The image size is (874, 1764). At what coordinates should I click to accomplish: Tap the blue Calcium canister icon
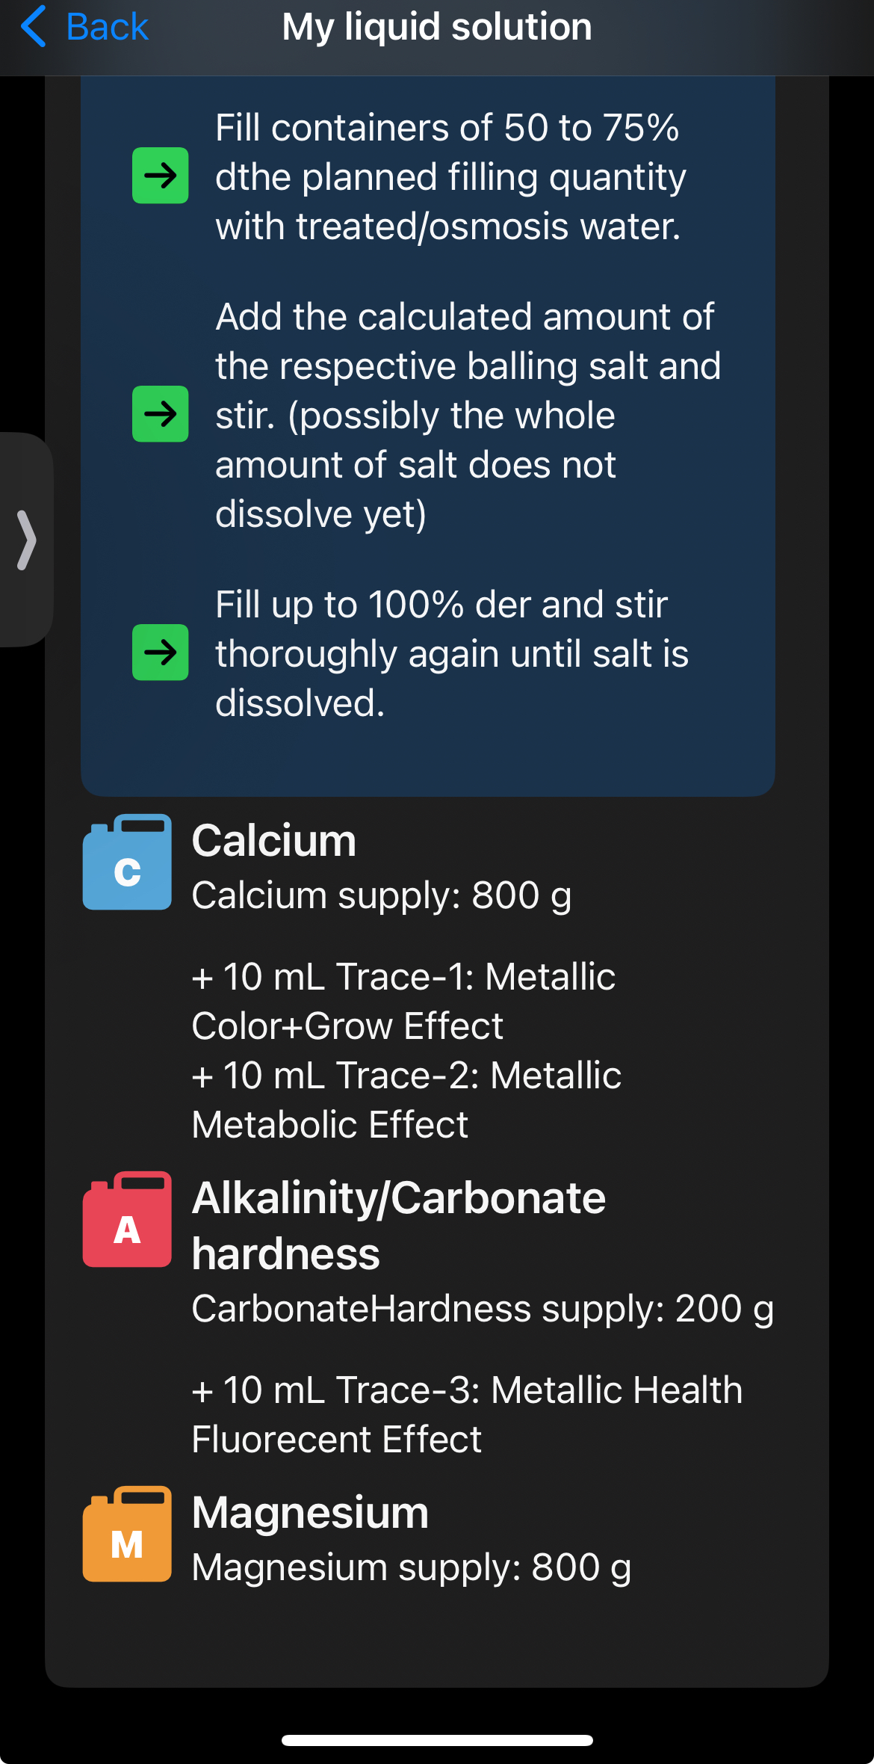pos(127,863)
